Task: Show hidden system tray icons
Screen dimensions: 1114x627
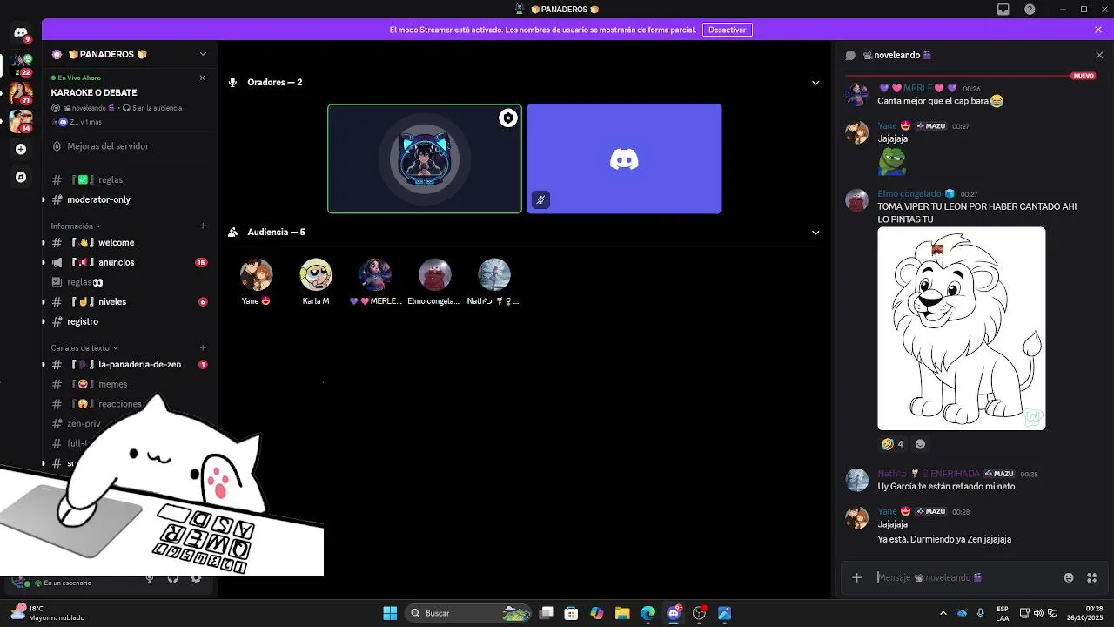Action: tap(943, 613)
